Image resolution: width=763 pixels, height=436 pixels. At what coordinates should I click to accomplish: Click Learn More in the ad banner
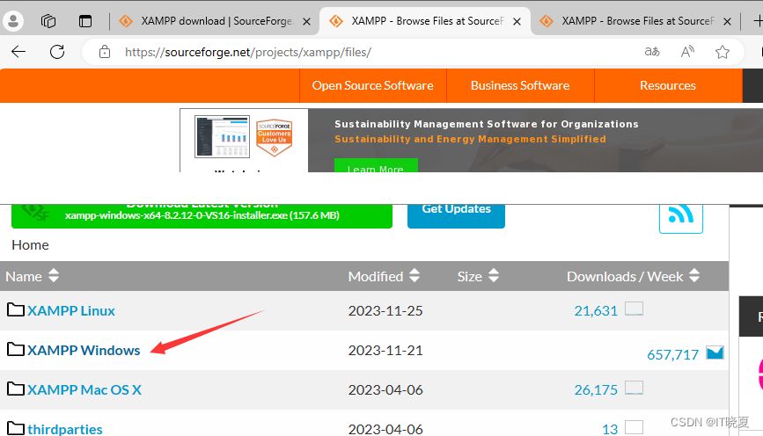click(376, 166)
